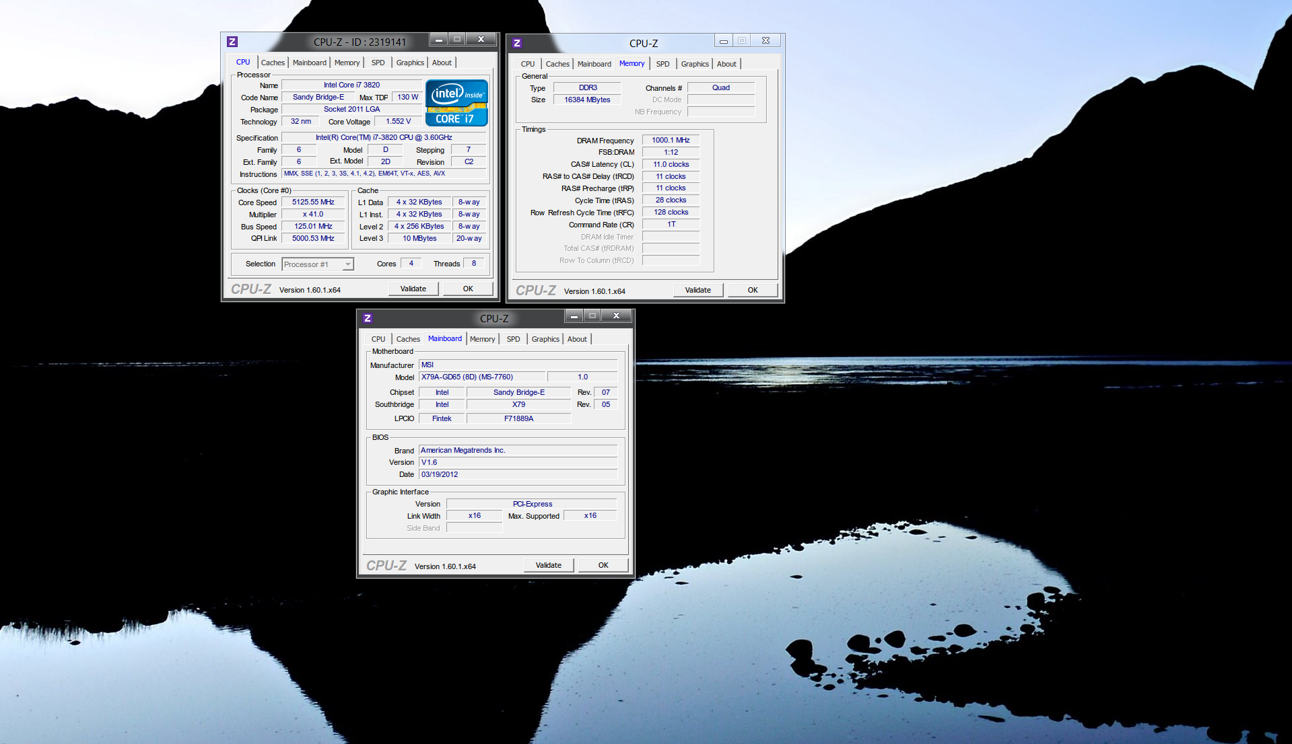Screen dimensions: 1292x744
Task: Close the CPU-Z Mainboard window
Action: [x=616, y=315]
